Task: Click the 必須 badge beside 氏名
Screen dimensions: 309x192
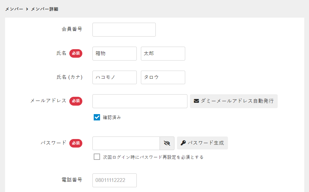Action: tap(76, 54)
